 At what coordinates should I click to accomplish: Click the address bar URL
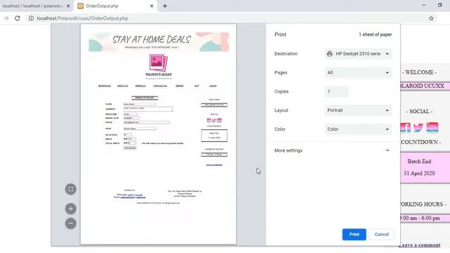click(82, 18)
